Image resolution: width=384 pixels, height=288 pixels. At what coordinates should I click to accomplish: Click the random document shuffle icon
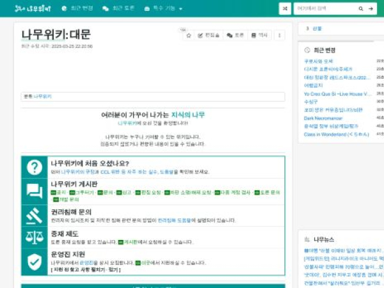pos(285,8)
